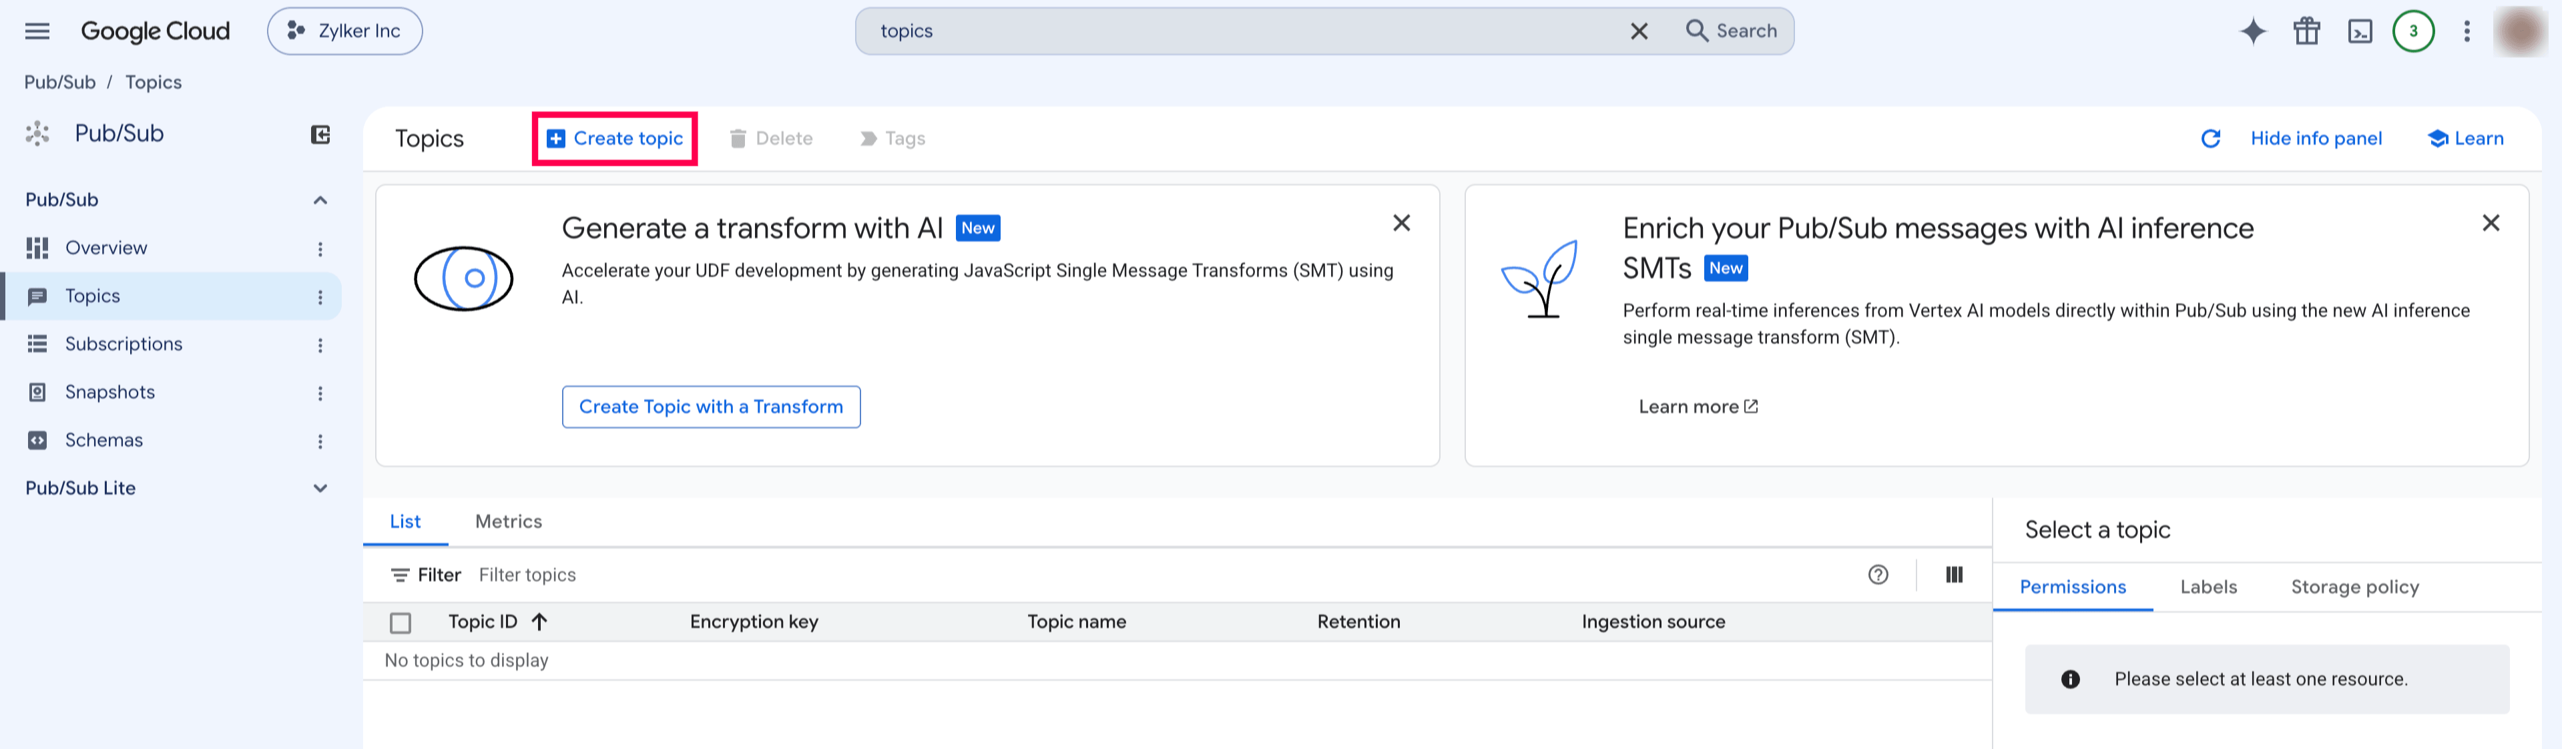2562x749 pixels.
Task: Expand the Pub/Sub Lite section
Action: point(320,489)
